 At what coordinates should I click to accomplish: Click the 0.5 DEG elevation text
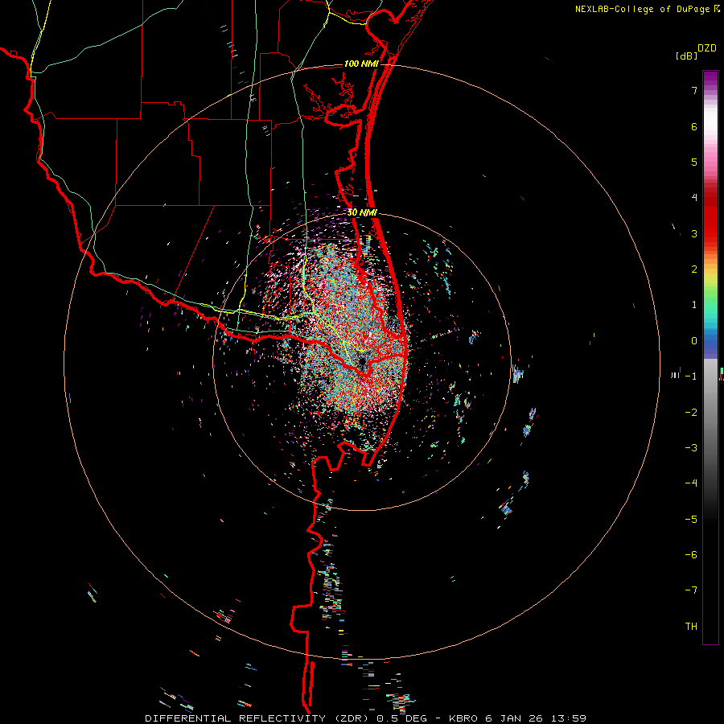point(402,718)
